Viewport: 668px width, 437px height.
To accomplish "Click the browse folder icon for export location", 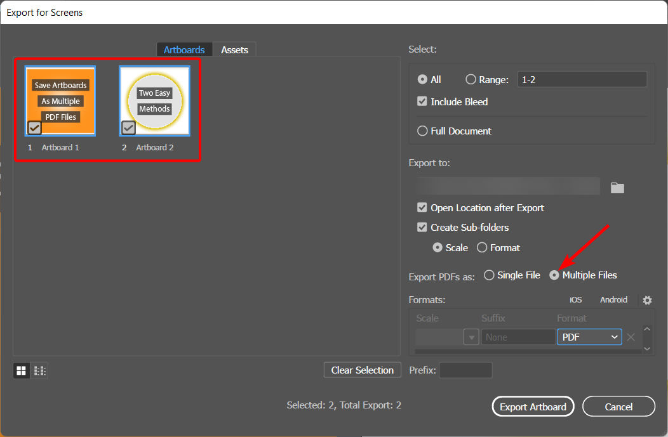I will [x=617, y=187].
